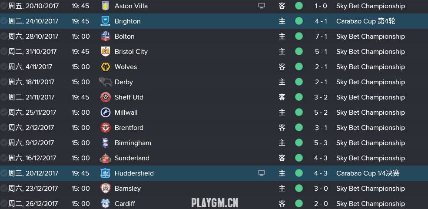This screenshot has height=209, width=428.
Task: Toggle checkmark for the 24/10/2017 Brighton fixture
Action: pyautogui.click(x=4, y=21)
